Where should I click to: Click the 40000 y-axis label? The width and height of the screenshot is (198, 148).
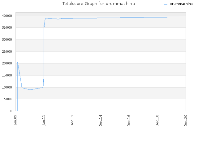7,16
